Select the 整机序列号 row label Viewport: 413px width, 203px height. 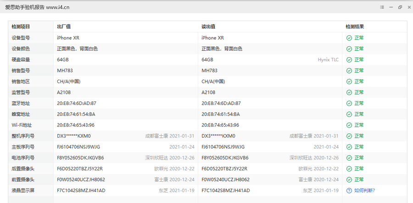point(23,136)
